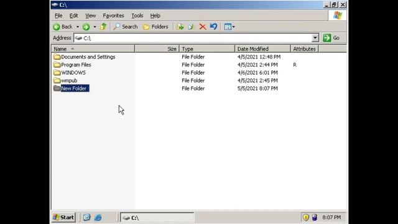Click the Copy To toolbar icon
Image resolution: width=398 pixels, height=224 pixels.
click(x=192, y=27)
